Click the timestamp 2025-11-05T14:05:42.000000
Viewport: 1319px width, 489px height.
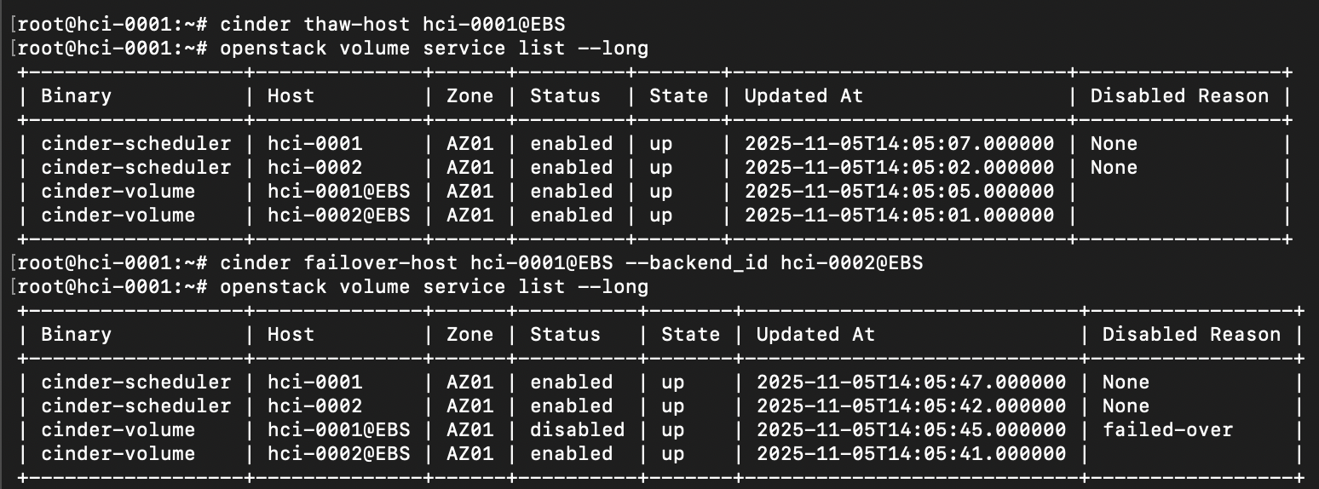(911, 406)
